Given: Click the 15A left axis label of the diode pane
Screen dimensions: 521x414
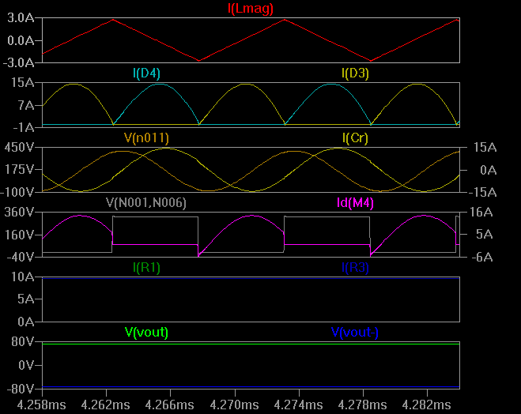Looking at the screenshot, I should point(23,83).
